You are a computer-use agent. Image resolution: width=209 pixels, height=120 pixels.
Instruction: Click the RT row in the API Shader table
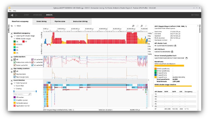pos(175,109)
